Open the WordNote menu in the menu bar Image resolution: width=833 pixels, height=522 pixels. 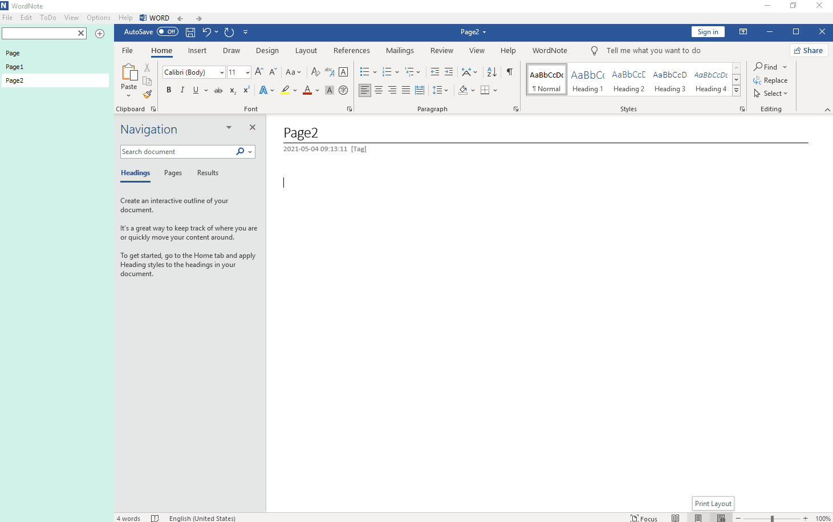click(x=548, y=50)
